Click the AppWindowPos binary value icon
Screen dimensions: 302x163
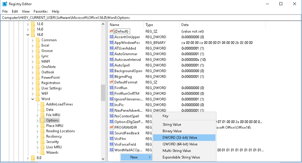112,42
